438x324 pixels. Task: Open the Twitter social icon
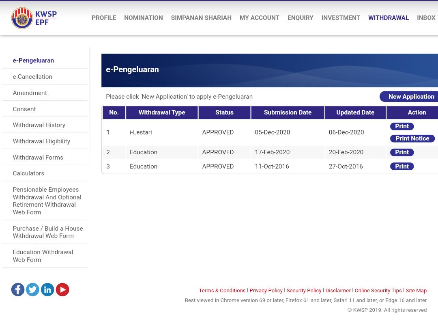tap(32, 289)
